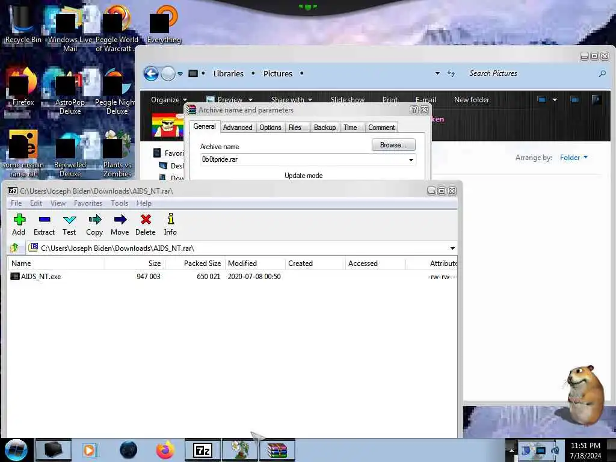Open the Organize menu in Explorer
The width and height of the screenshot is (616, 462).
(x=169, y=100)
